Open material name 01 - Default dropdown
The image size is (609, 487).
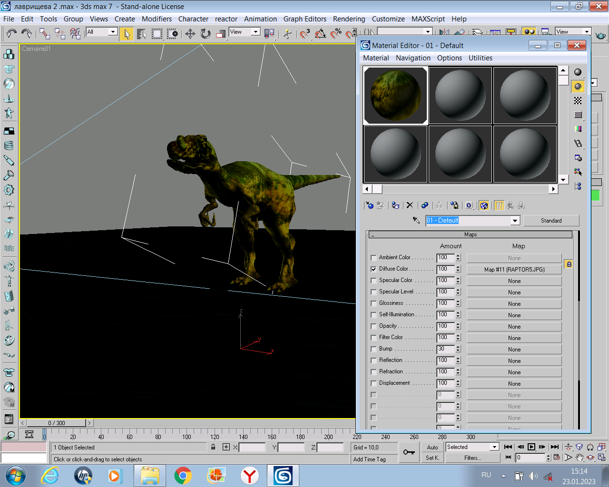[515, 221]
